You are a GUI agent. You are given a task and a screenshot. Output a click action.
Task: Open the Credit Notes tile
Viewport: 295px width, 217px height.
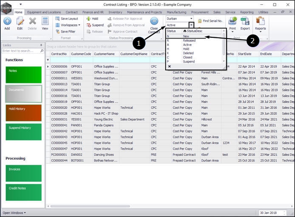(23, 192)
